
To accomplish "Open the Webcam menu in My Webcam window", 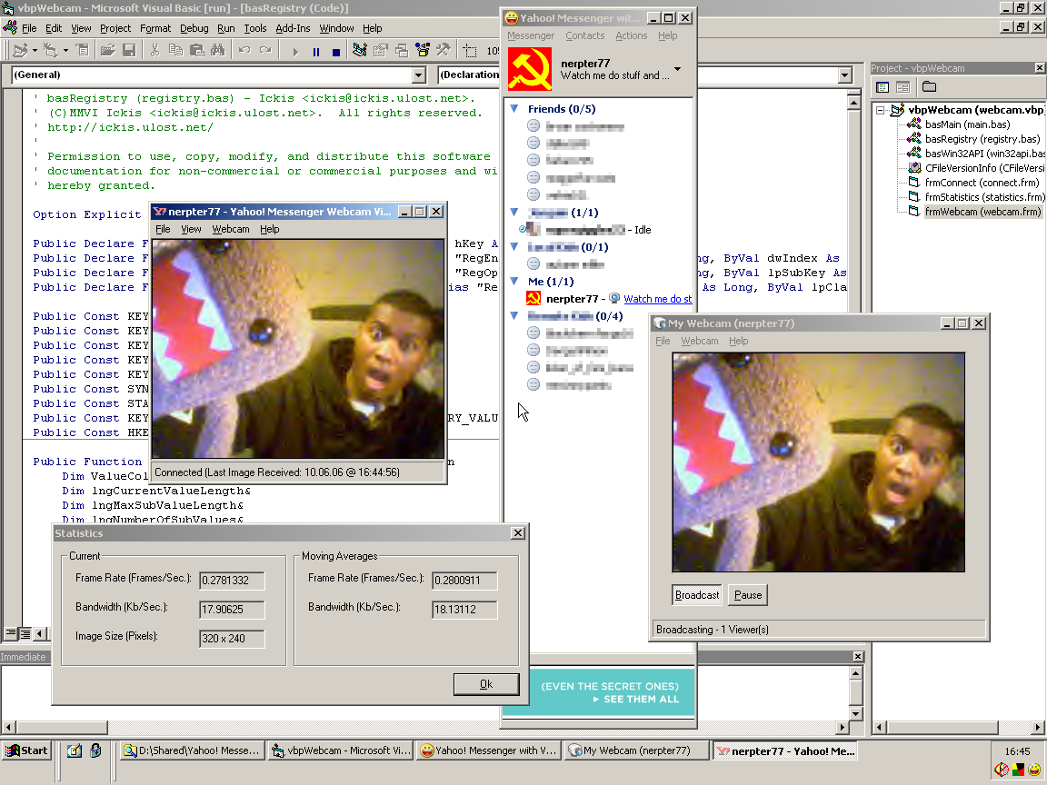I will [699, 341].
